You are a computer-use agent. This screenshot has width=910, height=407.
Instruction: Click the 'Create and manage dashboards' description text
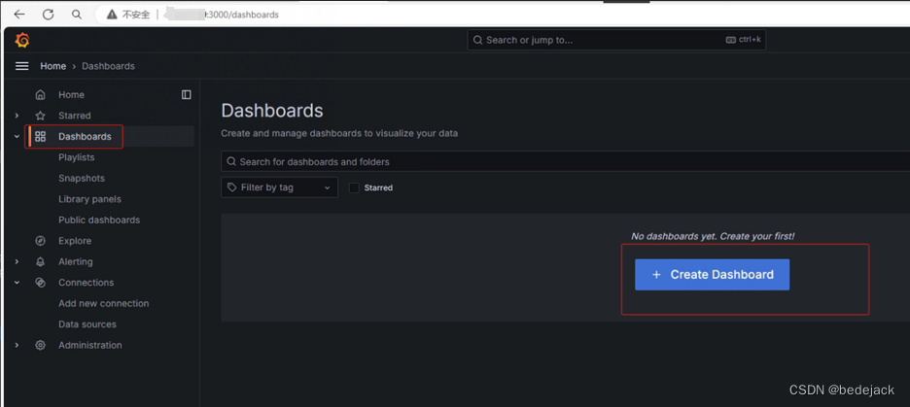click(x=339, y=133)
